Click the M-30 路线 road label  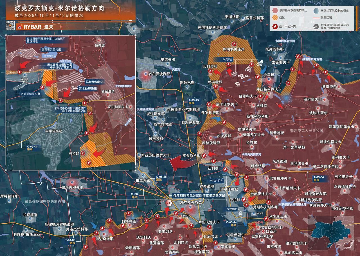pyautogui.click(x=134, y=196)
